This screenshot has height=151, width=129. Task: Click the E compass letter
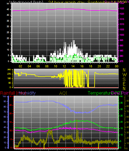(124, 84)
